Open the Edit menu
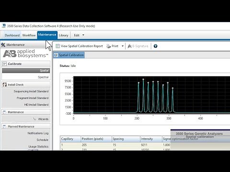 click(77, 35)
